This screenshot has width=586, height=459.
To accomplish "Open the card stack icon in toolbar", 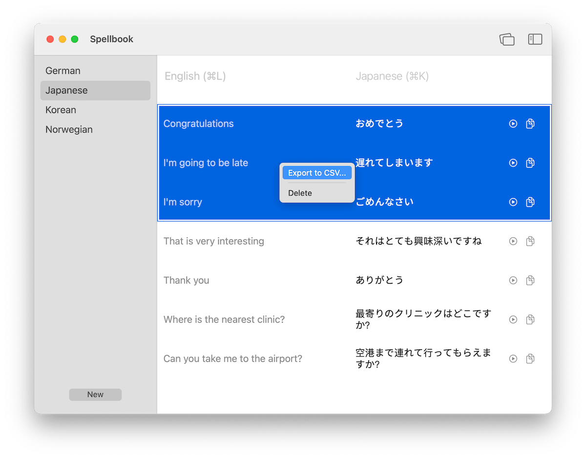I will coord(507,39).
